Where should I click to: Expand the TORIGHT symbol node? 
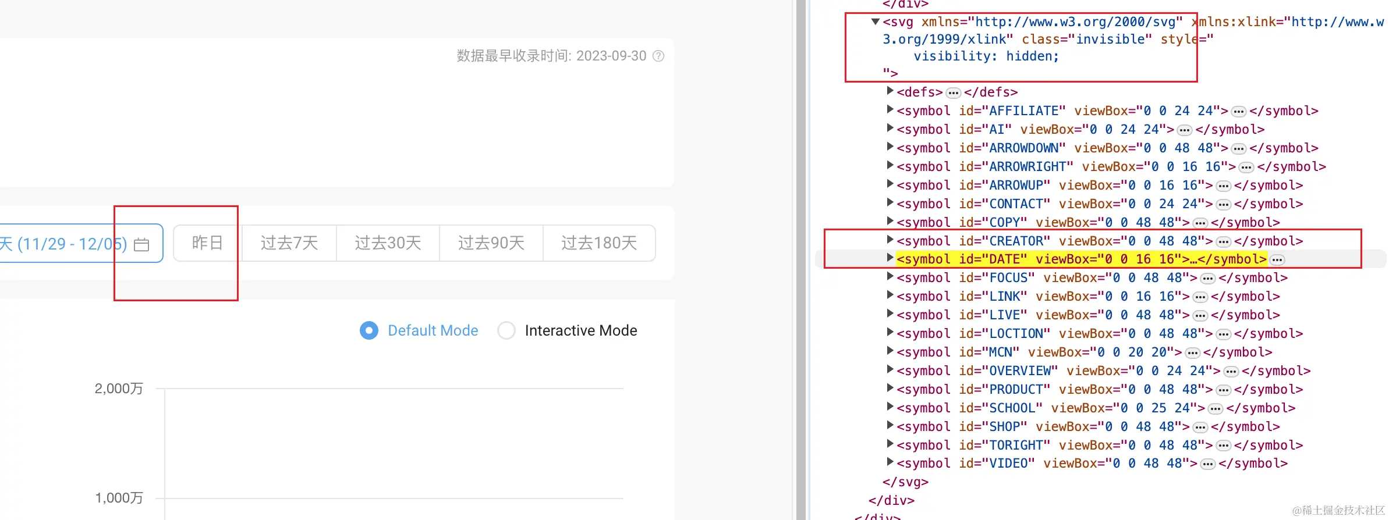[890, 444]
